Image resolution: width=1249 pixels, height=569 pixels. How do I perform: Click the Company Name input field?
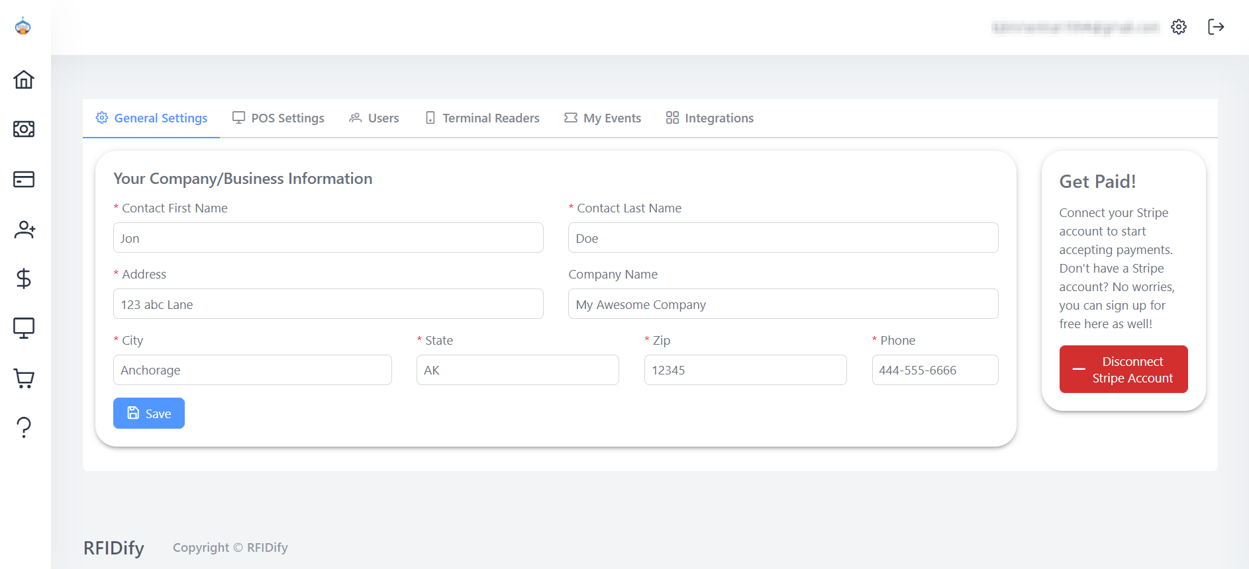pos(783,304)
